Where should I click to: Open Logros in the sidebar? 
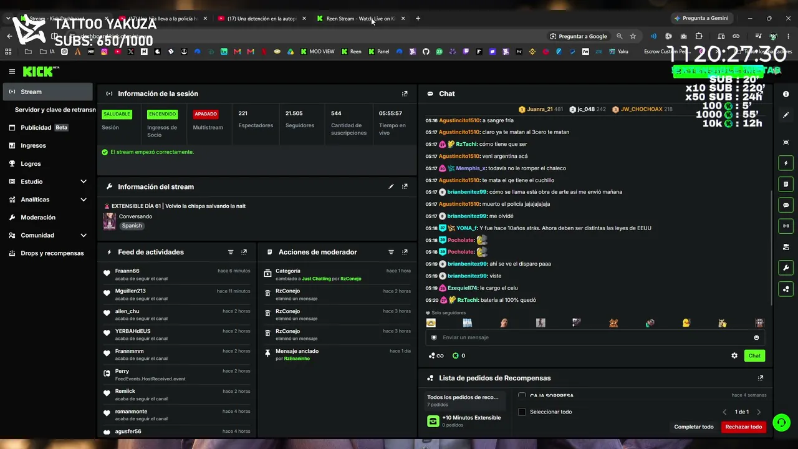(48, 163)
